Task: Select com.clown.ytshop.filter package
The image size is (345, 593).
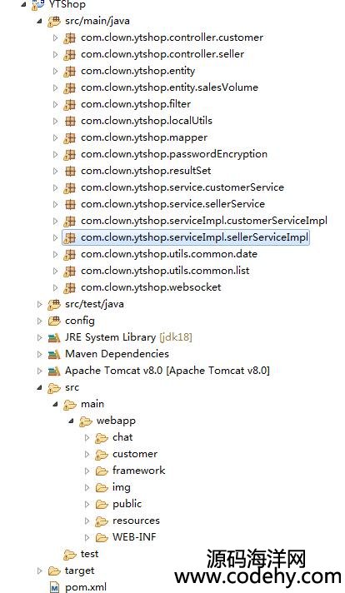Action: [x=136, y=104]
